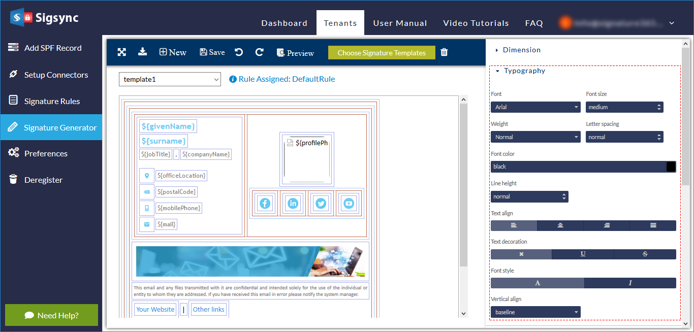Click Choose Signature Templates button
The height and width of the screenshot is (332, 694).
pos(382,53)
